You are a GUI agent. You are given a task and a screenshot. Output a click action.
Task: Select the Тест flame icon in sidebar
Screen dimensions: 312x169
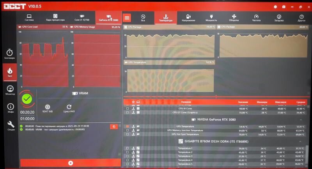pos(10,72)
